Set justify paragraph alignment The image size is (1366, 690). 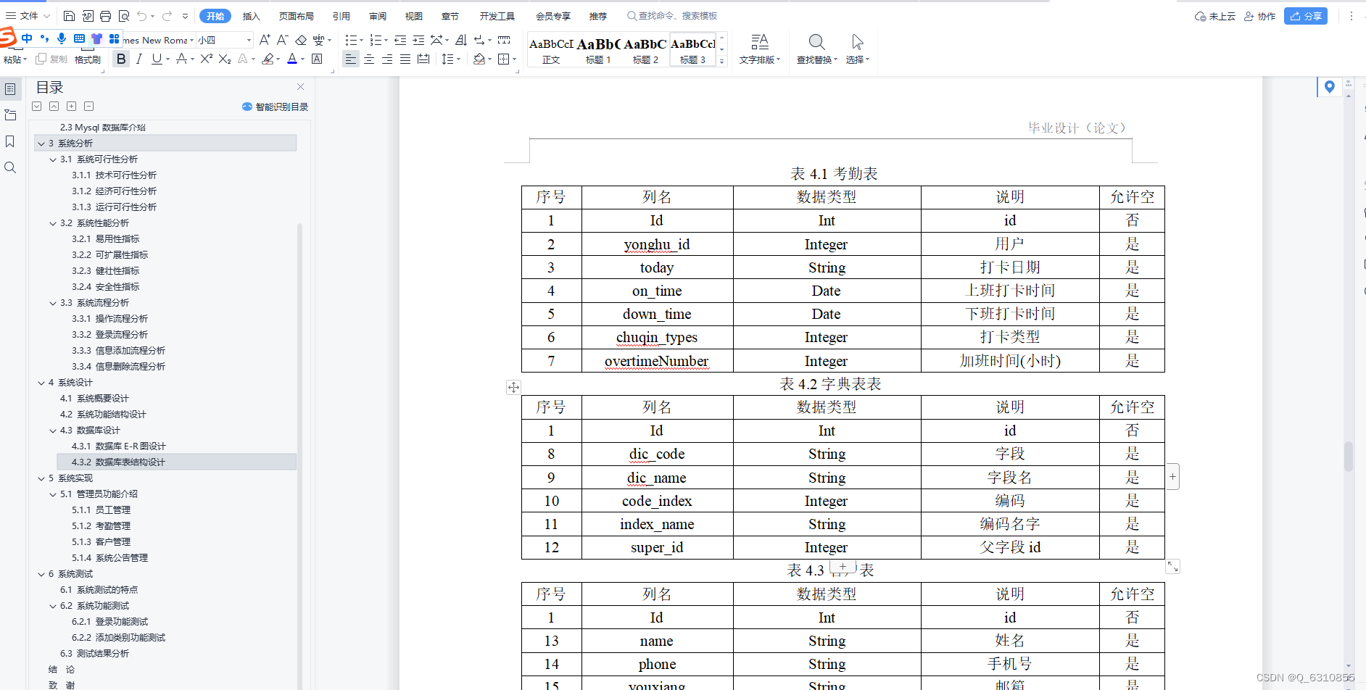(405, 59)
